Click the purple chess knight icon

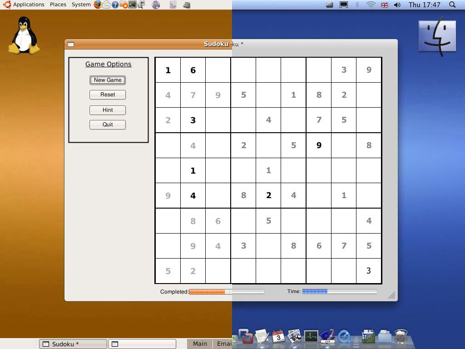pos(156,5)
